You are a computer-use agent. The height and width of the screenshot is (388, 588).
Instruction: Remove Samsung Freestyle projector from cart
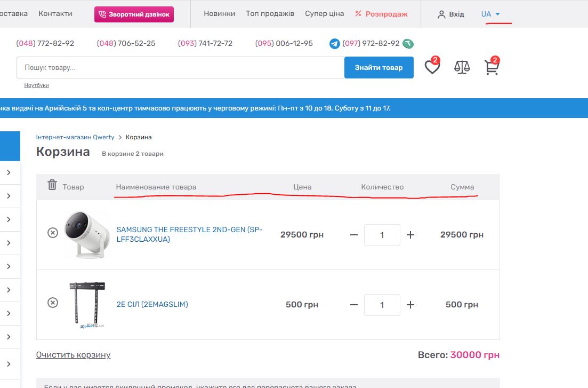tap(53, 233)
